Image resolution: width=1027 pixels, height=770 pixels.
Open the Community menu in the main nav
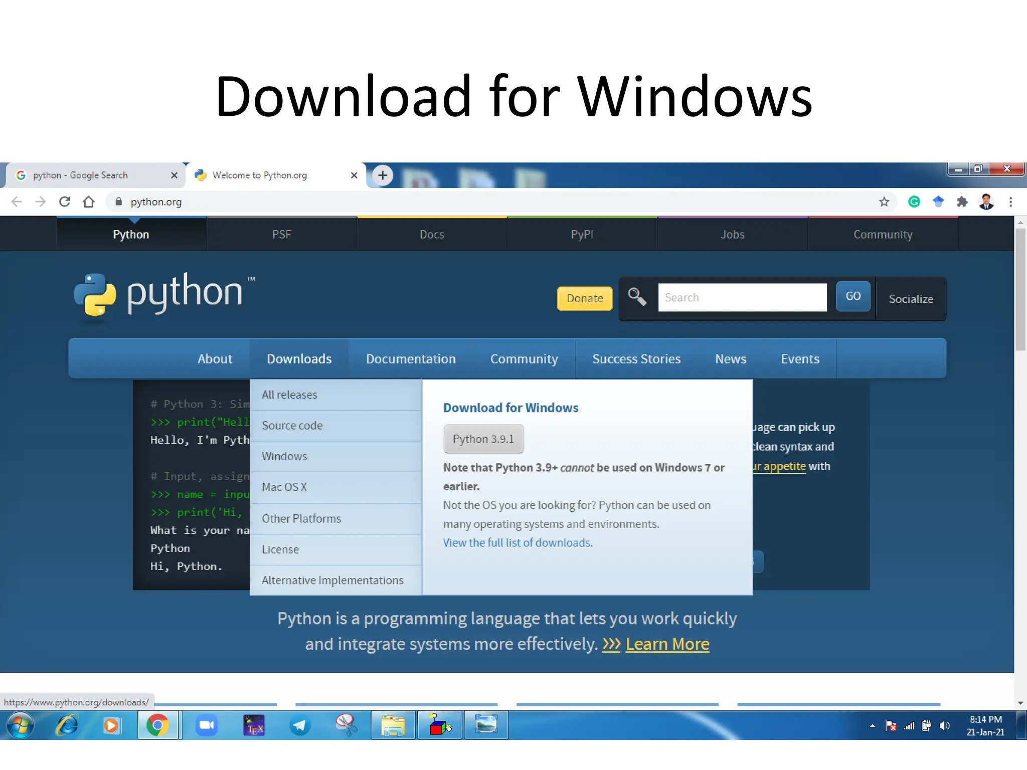coord(524,359)
